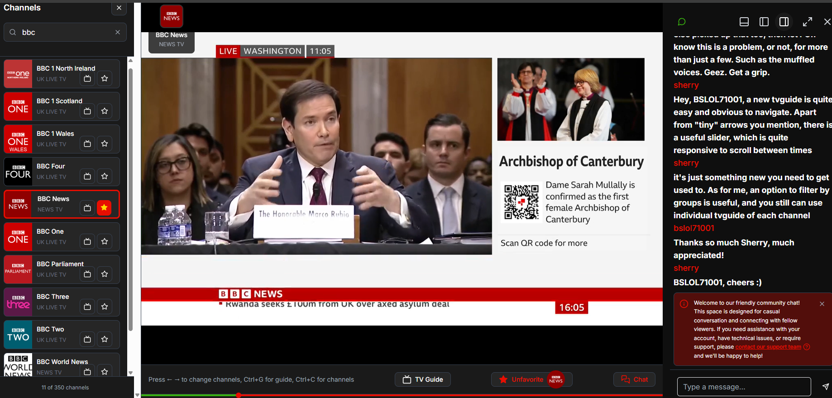Image resolution: width=832 pixels, height=398 pixels.
Task: Toggle the favorite star for BBC Two
Action: 105,339
